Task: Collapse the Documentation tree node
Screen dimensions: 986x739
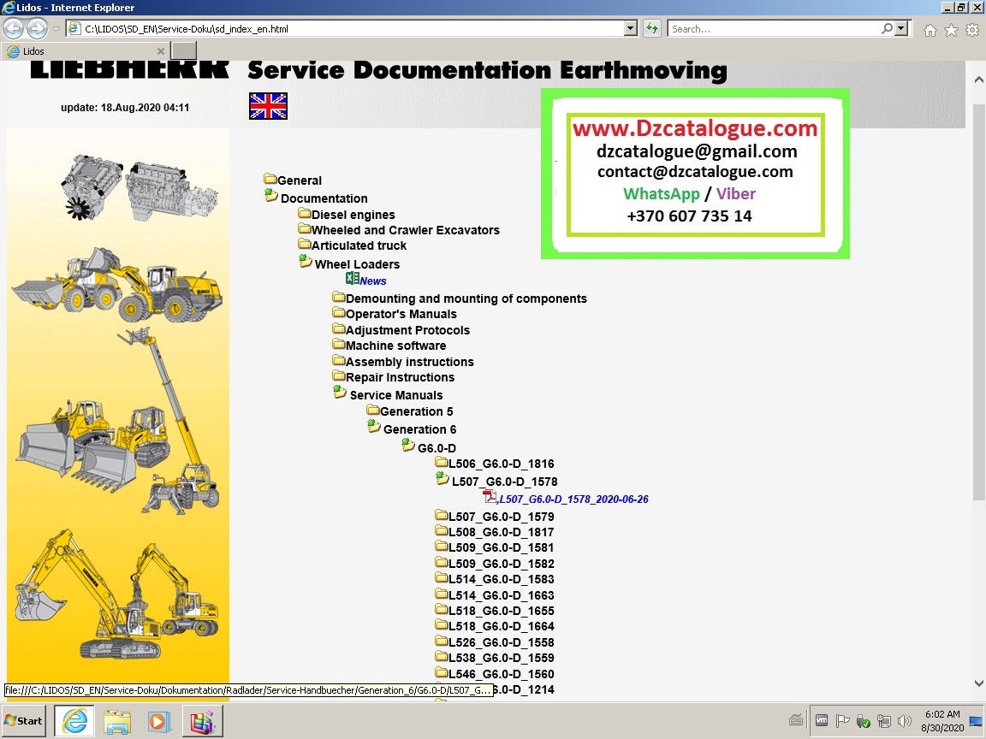Action: pyautogui.click(x=271, y=195)
